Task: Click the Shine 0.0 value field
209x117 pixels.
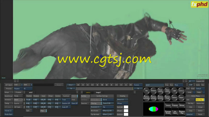Action: [x=122, y=100]
